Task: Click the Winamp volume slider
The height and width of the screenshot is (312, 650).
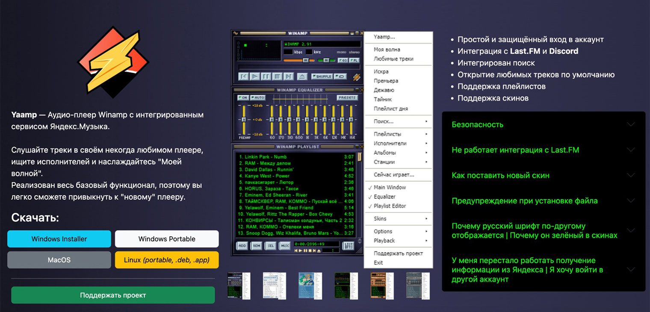Action: coord(298,60)
